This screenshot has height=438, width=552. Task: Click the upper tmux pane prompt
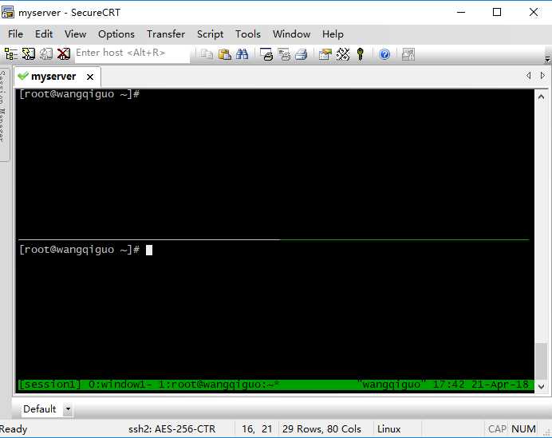click(x=79, y=94)
